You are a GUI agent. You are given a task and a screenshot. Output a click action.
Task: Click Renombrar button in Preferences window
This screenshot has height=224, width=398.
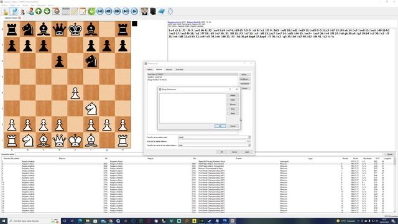(x=244, y=83)
